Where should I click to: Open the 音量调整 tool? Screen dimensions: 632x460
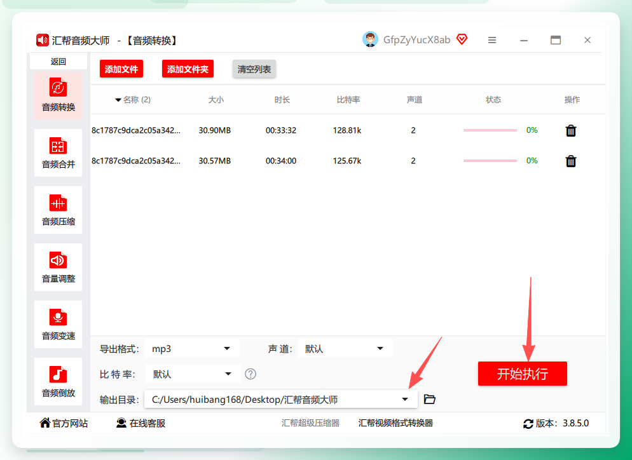(x=58, y=267)
